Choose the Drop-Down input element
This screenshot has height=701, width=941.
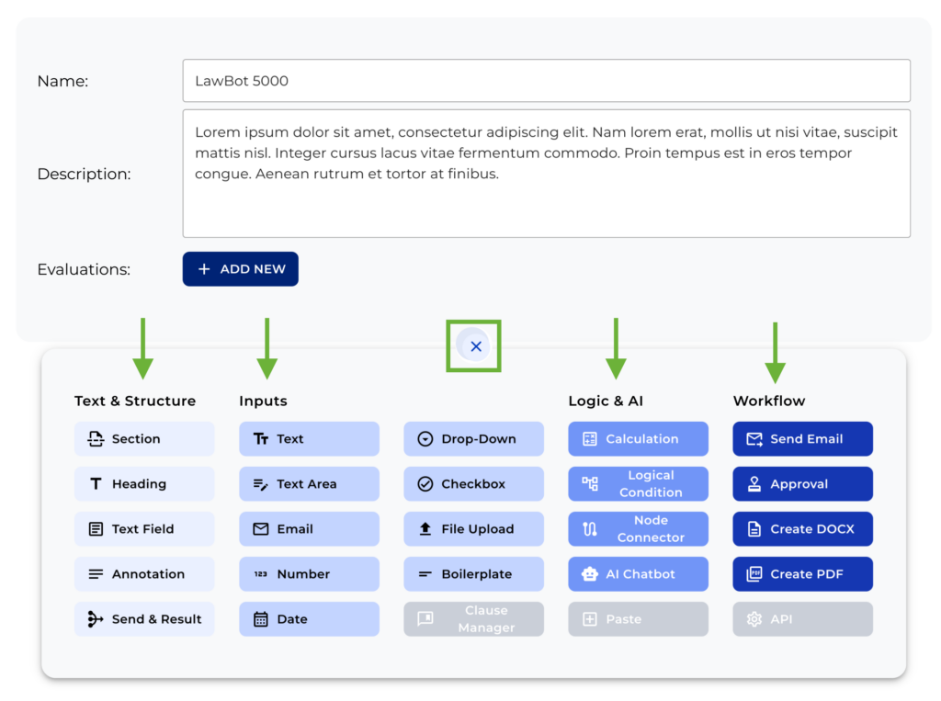tap(473, 438)
